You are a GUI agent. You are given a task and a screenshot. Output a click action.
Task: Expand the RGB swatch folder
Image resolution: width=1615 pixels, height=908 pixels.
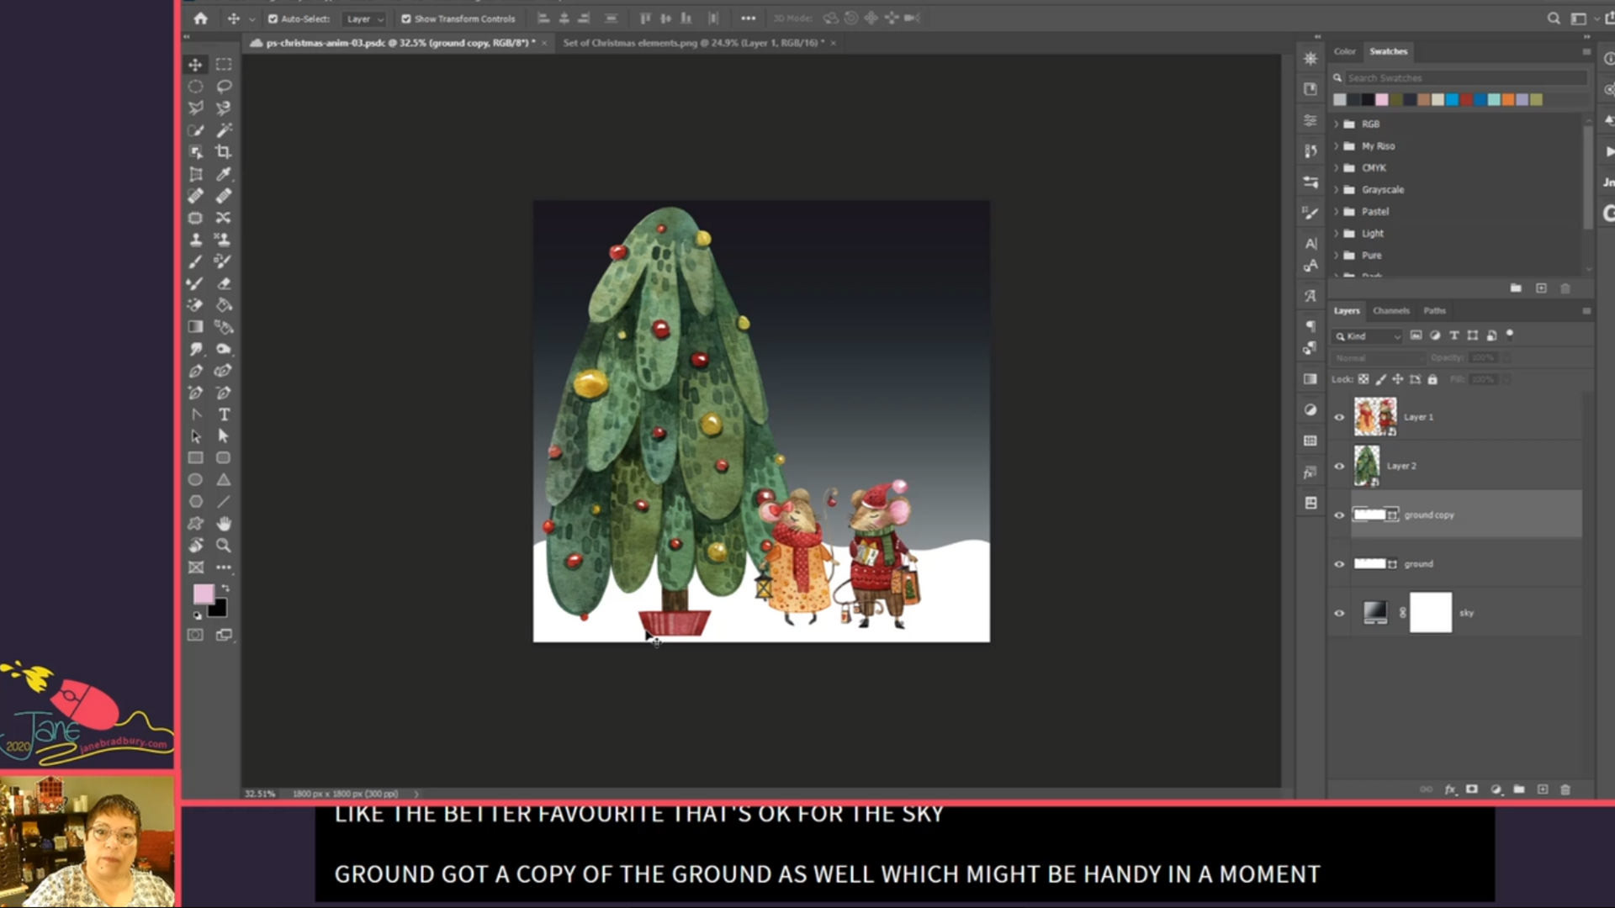coord(1337,124)
